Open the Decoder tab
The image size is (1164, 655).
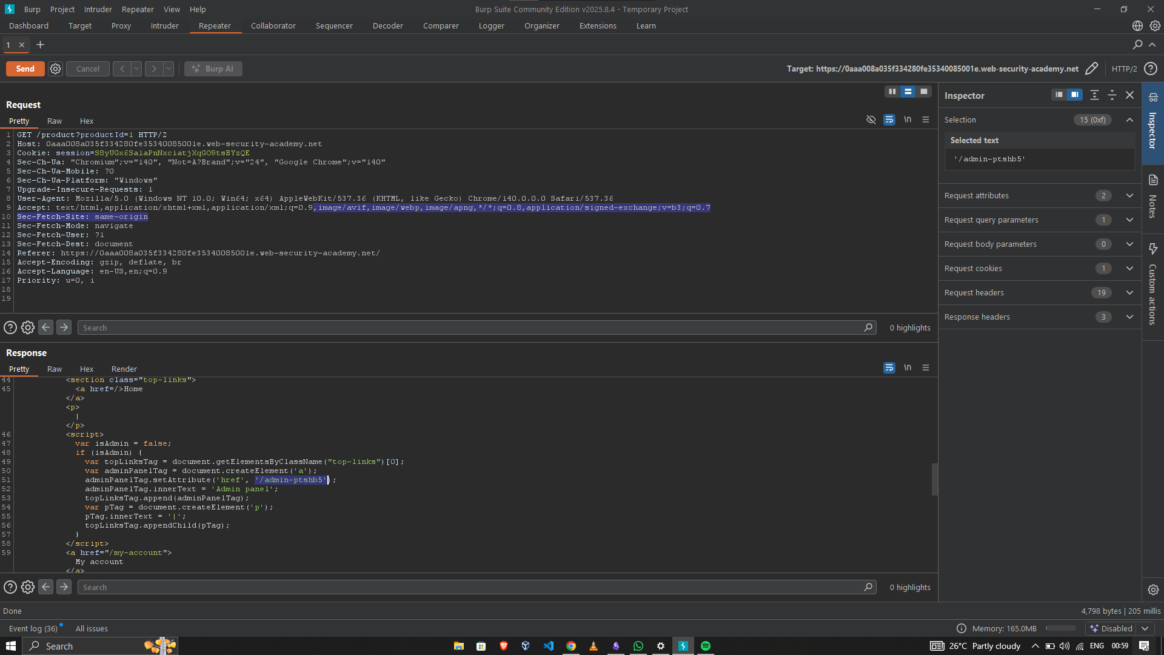387,26
